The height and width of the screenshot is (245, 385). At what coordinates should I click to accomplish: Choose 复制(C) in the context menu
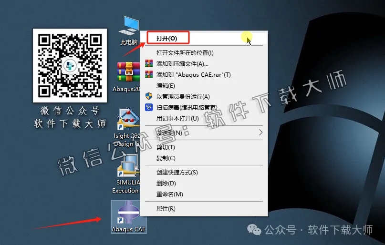click(204, 158)
